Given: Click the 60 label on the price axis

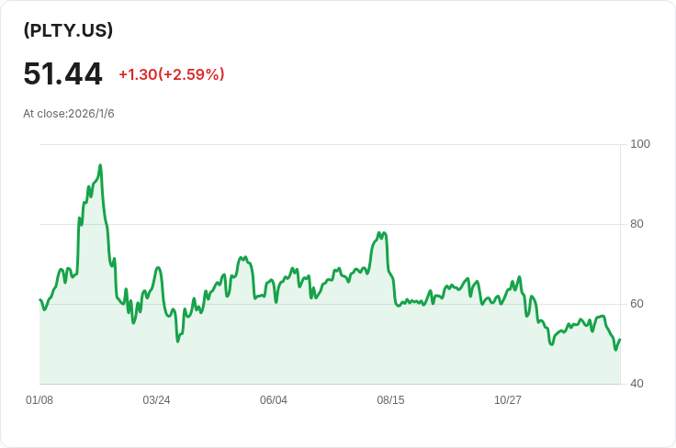Looking at the screenshot, I should [637, 304].
